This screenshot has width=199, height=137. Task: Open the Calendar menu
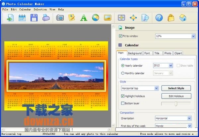(x=25, y=9)
